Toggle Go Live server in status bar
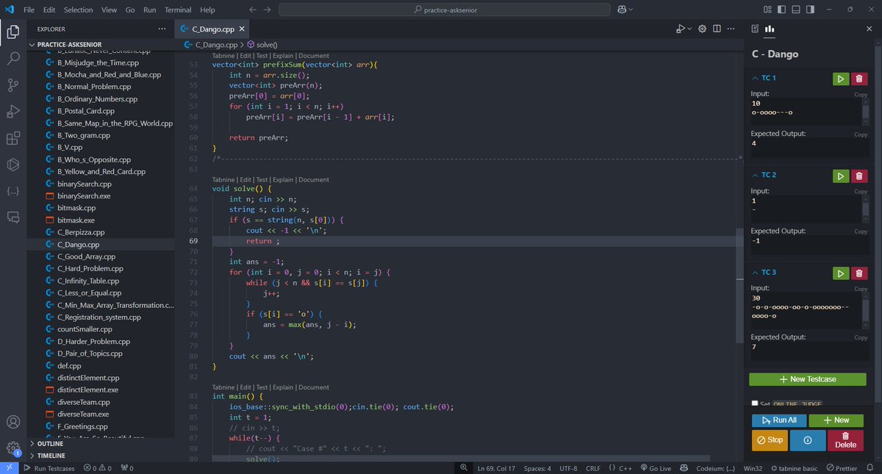The height and width of the screenshot is (474, 882). coord(656,467)
